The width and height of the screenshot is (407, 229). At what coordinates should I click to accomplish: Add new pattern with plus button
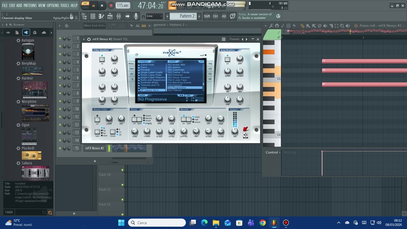click(x=199, y=16)
